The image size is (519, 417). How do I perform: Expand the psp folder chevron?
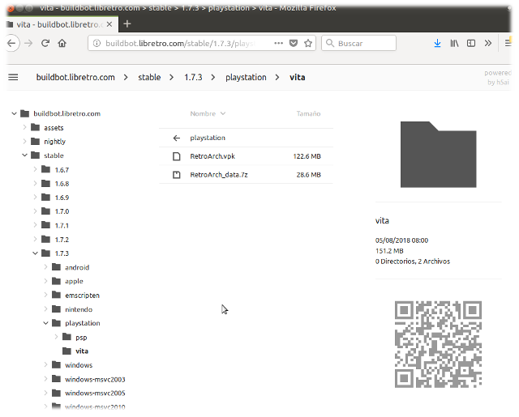[56, 337]
